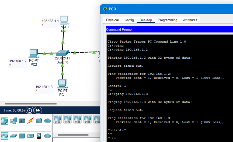The width and height of the screenshot is (233, 142).
Task: Click the dashed link leaving Switch0 rightward
Action: (84, 52)
